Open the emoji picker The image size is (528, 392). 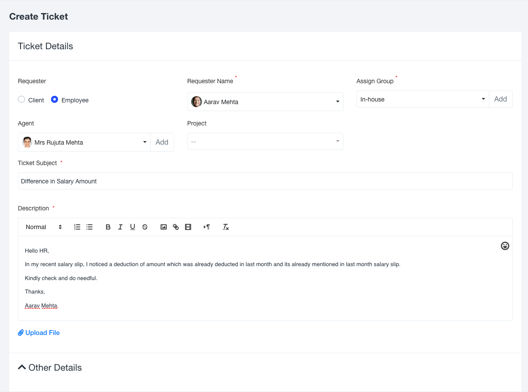click(x=505, y=246)
